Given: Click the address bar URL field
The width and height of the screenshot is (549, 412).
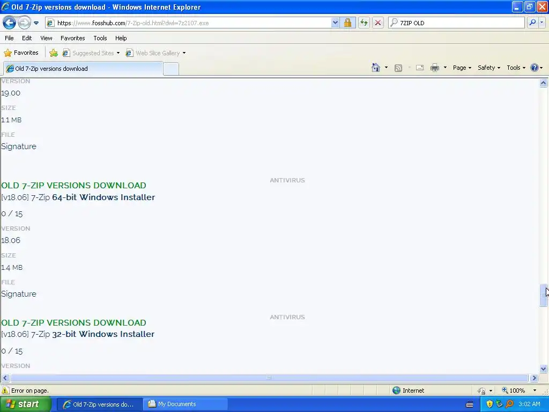Looking at the screenshot, I should pos(188,23).
